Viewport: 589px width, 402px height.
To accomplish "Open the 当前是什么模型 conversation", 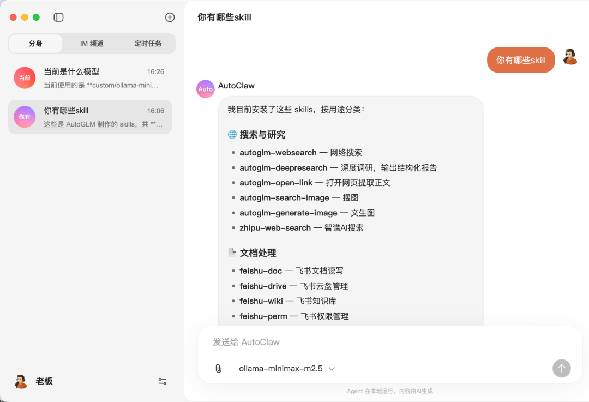I will pyautogui.click(x=90, y=78).
